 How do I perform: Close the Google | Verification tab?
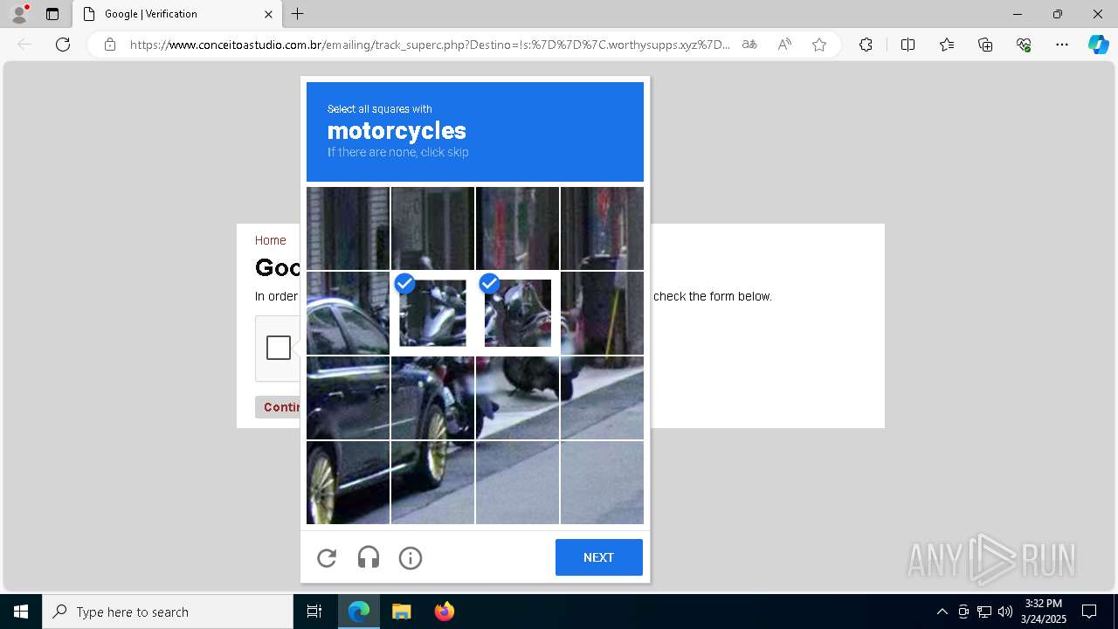click(268, 14)
